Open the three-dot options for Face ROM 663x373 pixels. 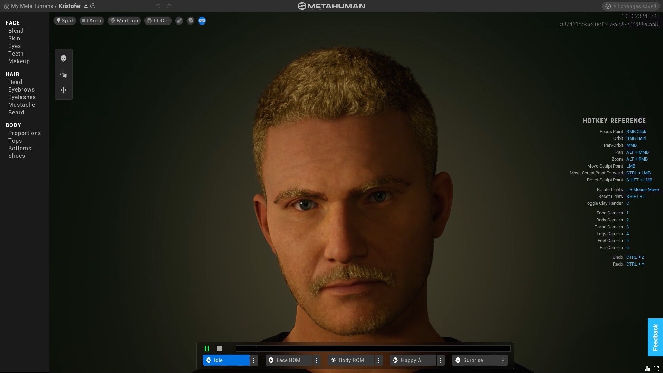tap(316, 360)
